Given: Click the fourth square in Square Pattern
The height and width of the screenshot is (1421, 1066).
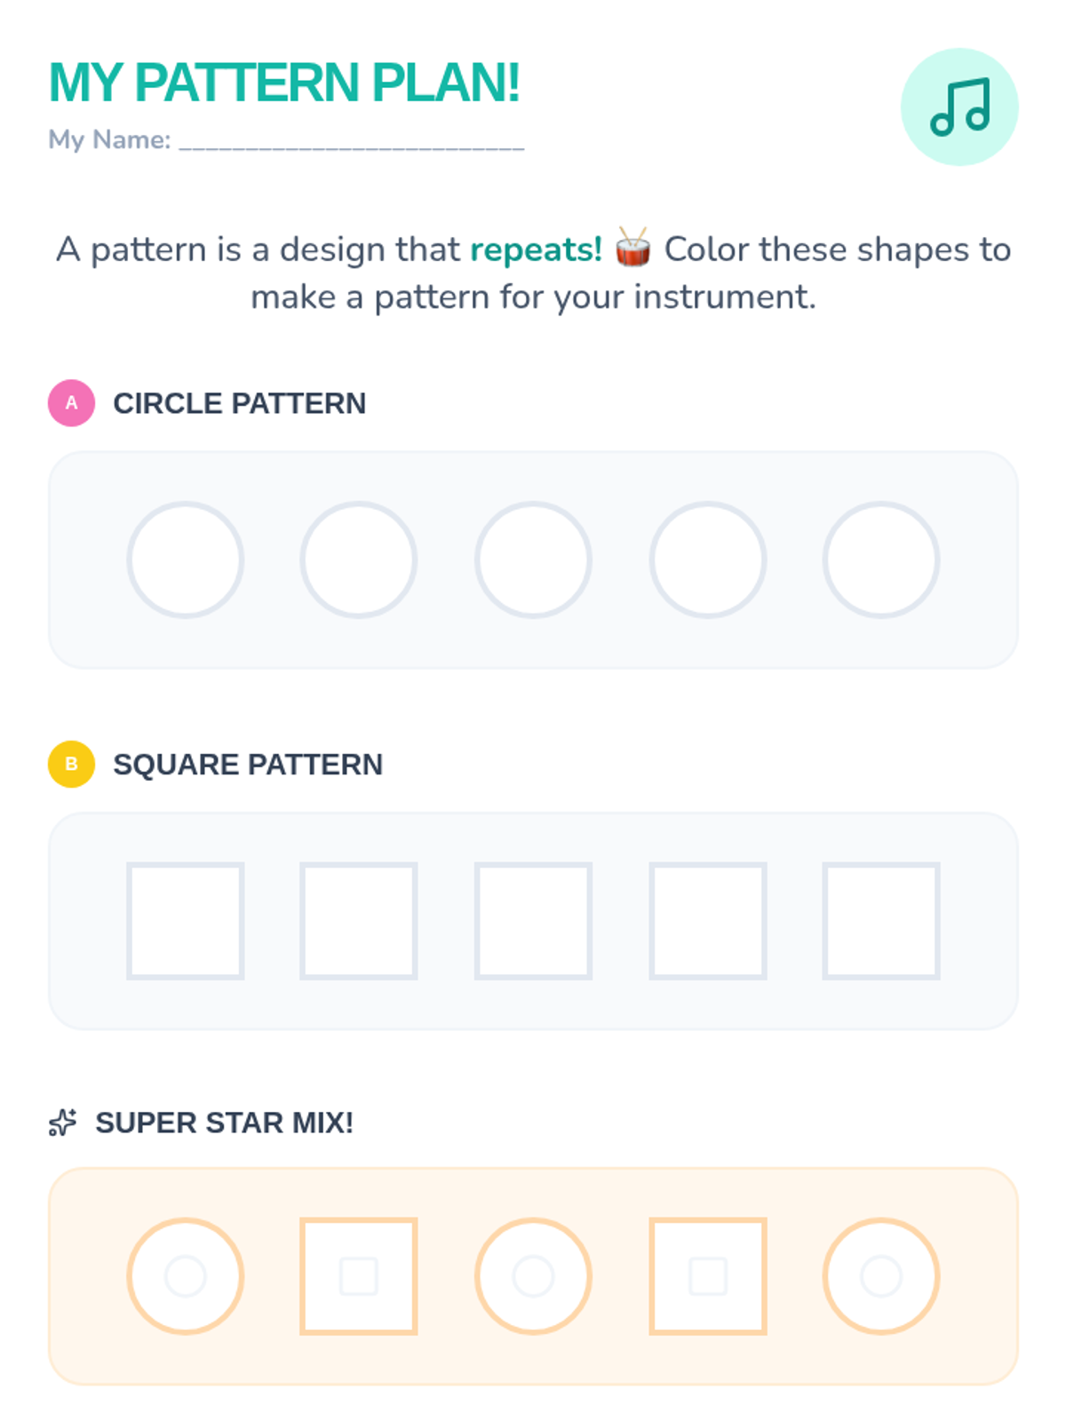Looking at the screenshot, I should pos(707,921).
